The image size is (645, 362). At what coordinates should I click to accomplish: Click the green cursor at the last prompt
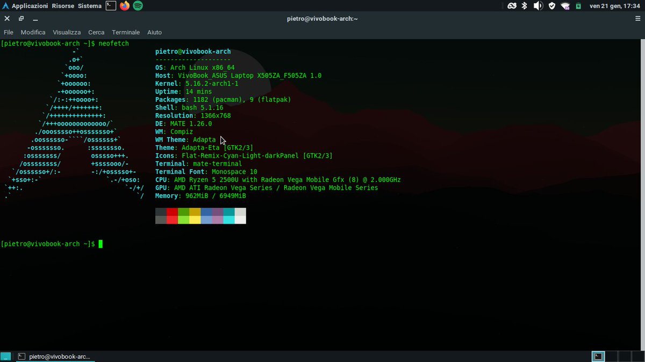[x=101, y=244]
